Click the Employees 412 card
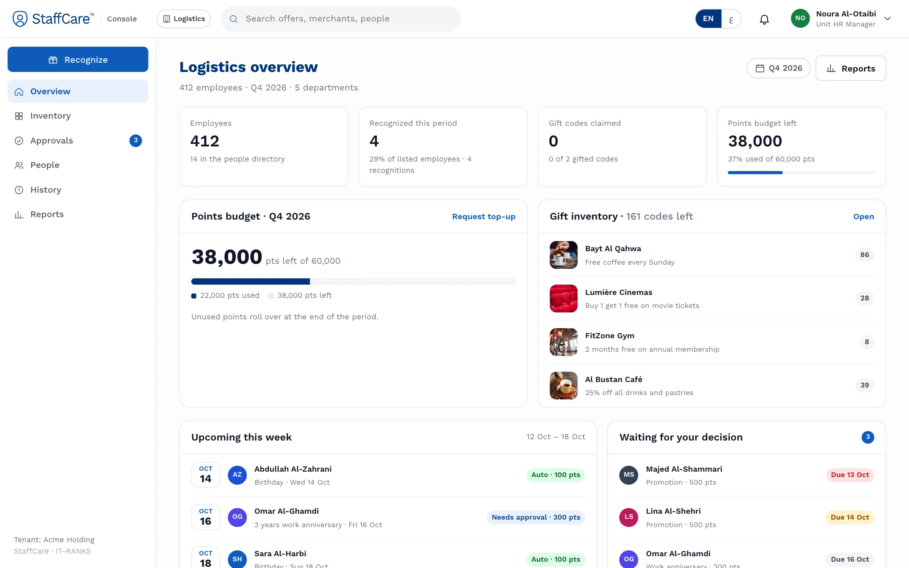The width and height of the screenshot is (909, 568). (x=264, y=146)
